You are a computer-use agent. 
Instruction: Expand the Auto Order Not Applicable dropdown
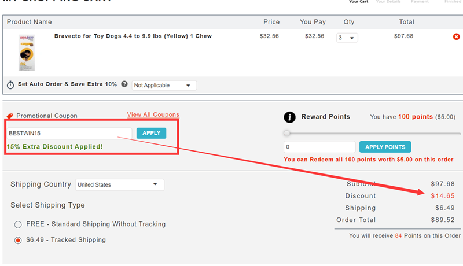[164, 86]
